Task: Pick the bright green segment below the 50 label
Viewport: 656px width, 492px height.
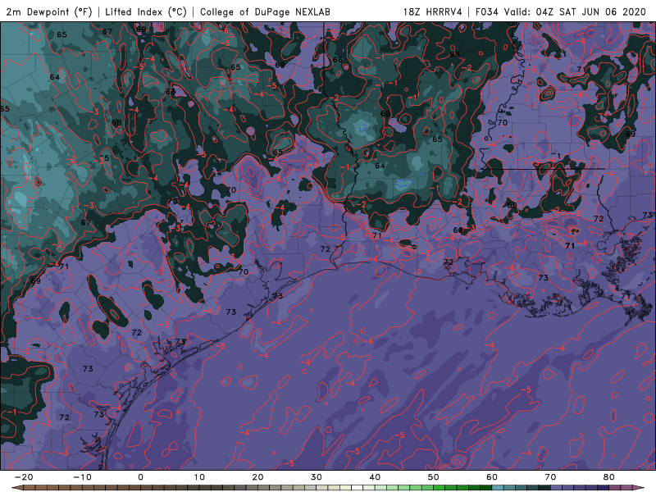Action: click(x=439, y=487)
